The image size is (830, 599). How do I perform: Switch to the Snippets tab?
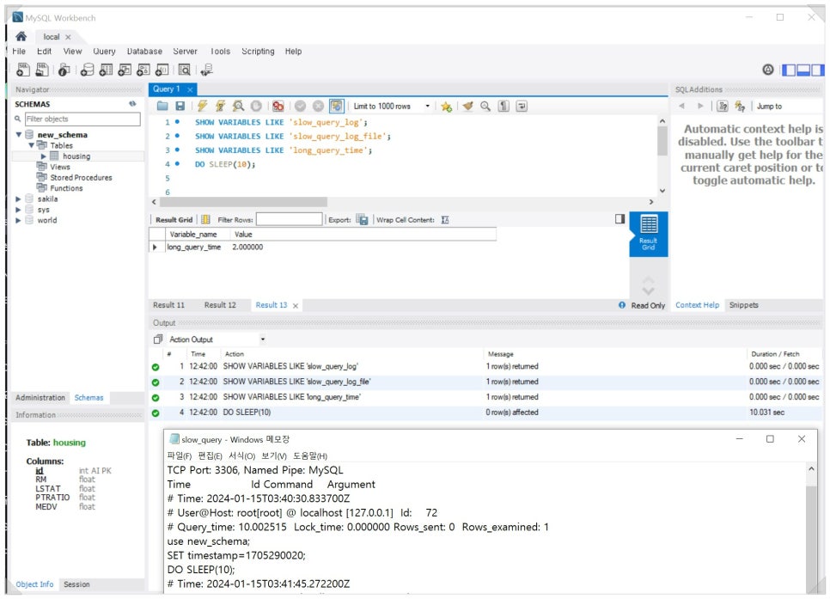pos(744,305)
